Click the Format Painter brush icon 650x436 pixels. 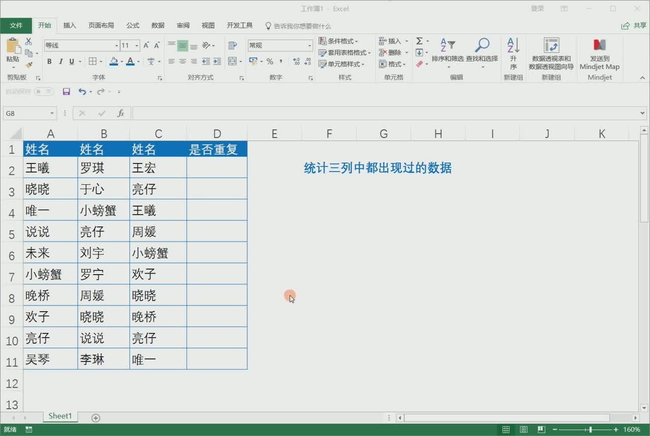28,64
